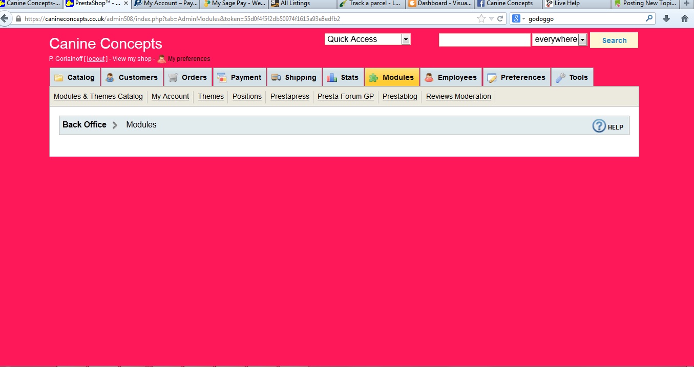Click the Back Office breadcrumb
This screenshot has height=367, width=694.
pyautogui.click(x=85, y=124)
